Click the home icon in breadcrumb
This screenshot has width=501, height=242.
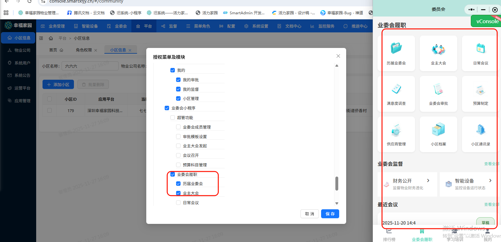(51, 38)
